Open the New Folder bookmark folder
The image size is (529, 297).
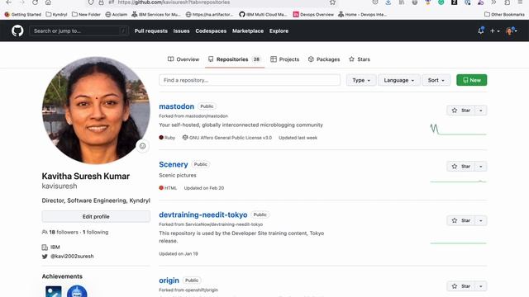[x=86, y=15]
